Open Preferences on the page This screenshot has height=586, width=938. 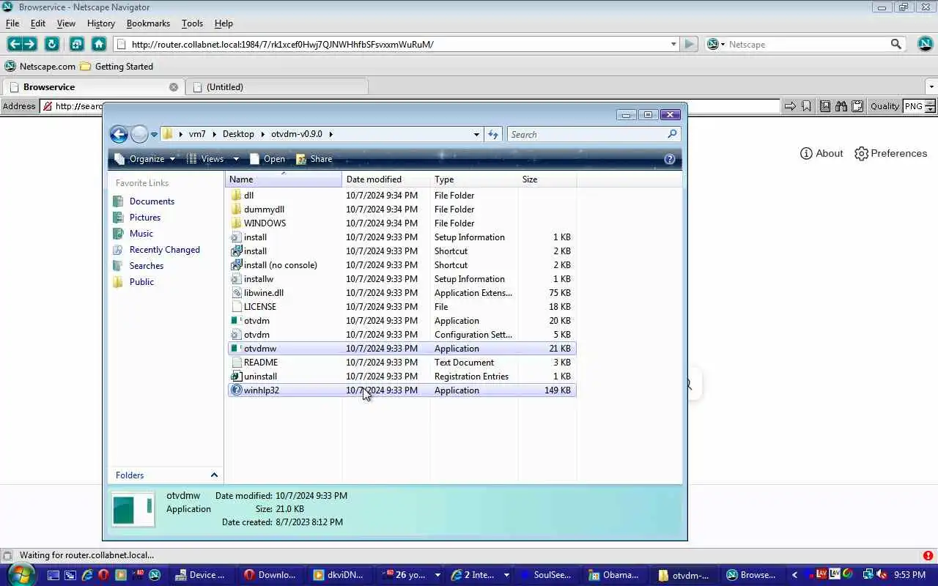(891, 153)
